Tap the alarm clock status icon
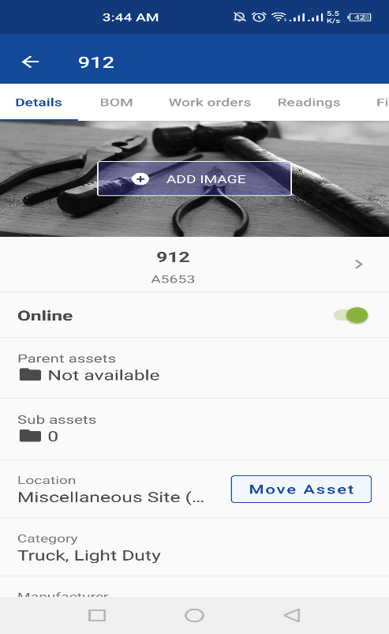Image resolution: width=389 pixels, height=634 pixels. click(x=259, y=17)
